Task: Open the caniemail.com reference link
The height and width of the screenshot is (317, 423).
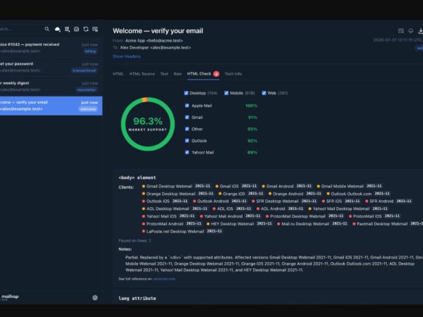Action: pyautogui.click(x=164, y=279)
